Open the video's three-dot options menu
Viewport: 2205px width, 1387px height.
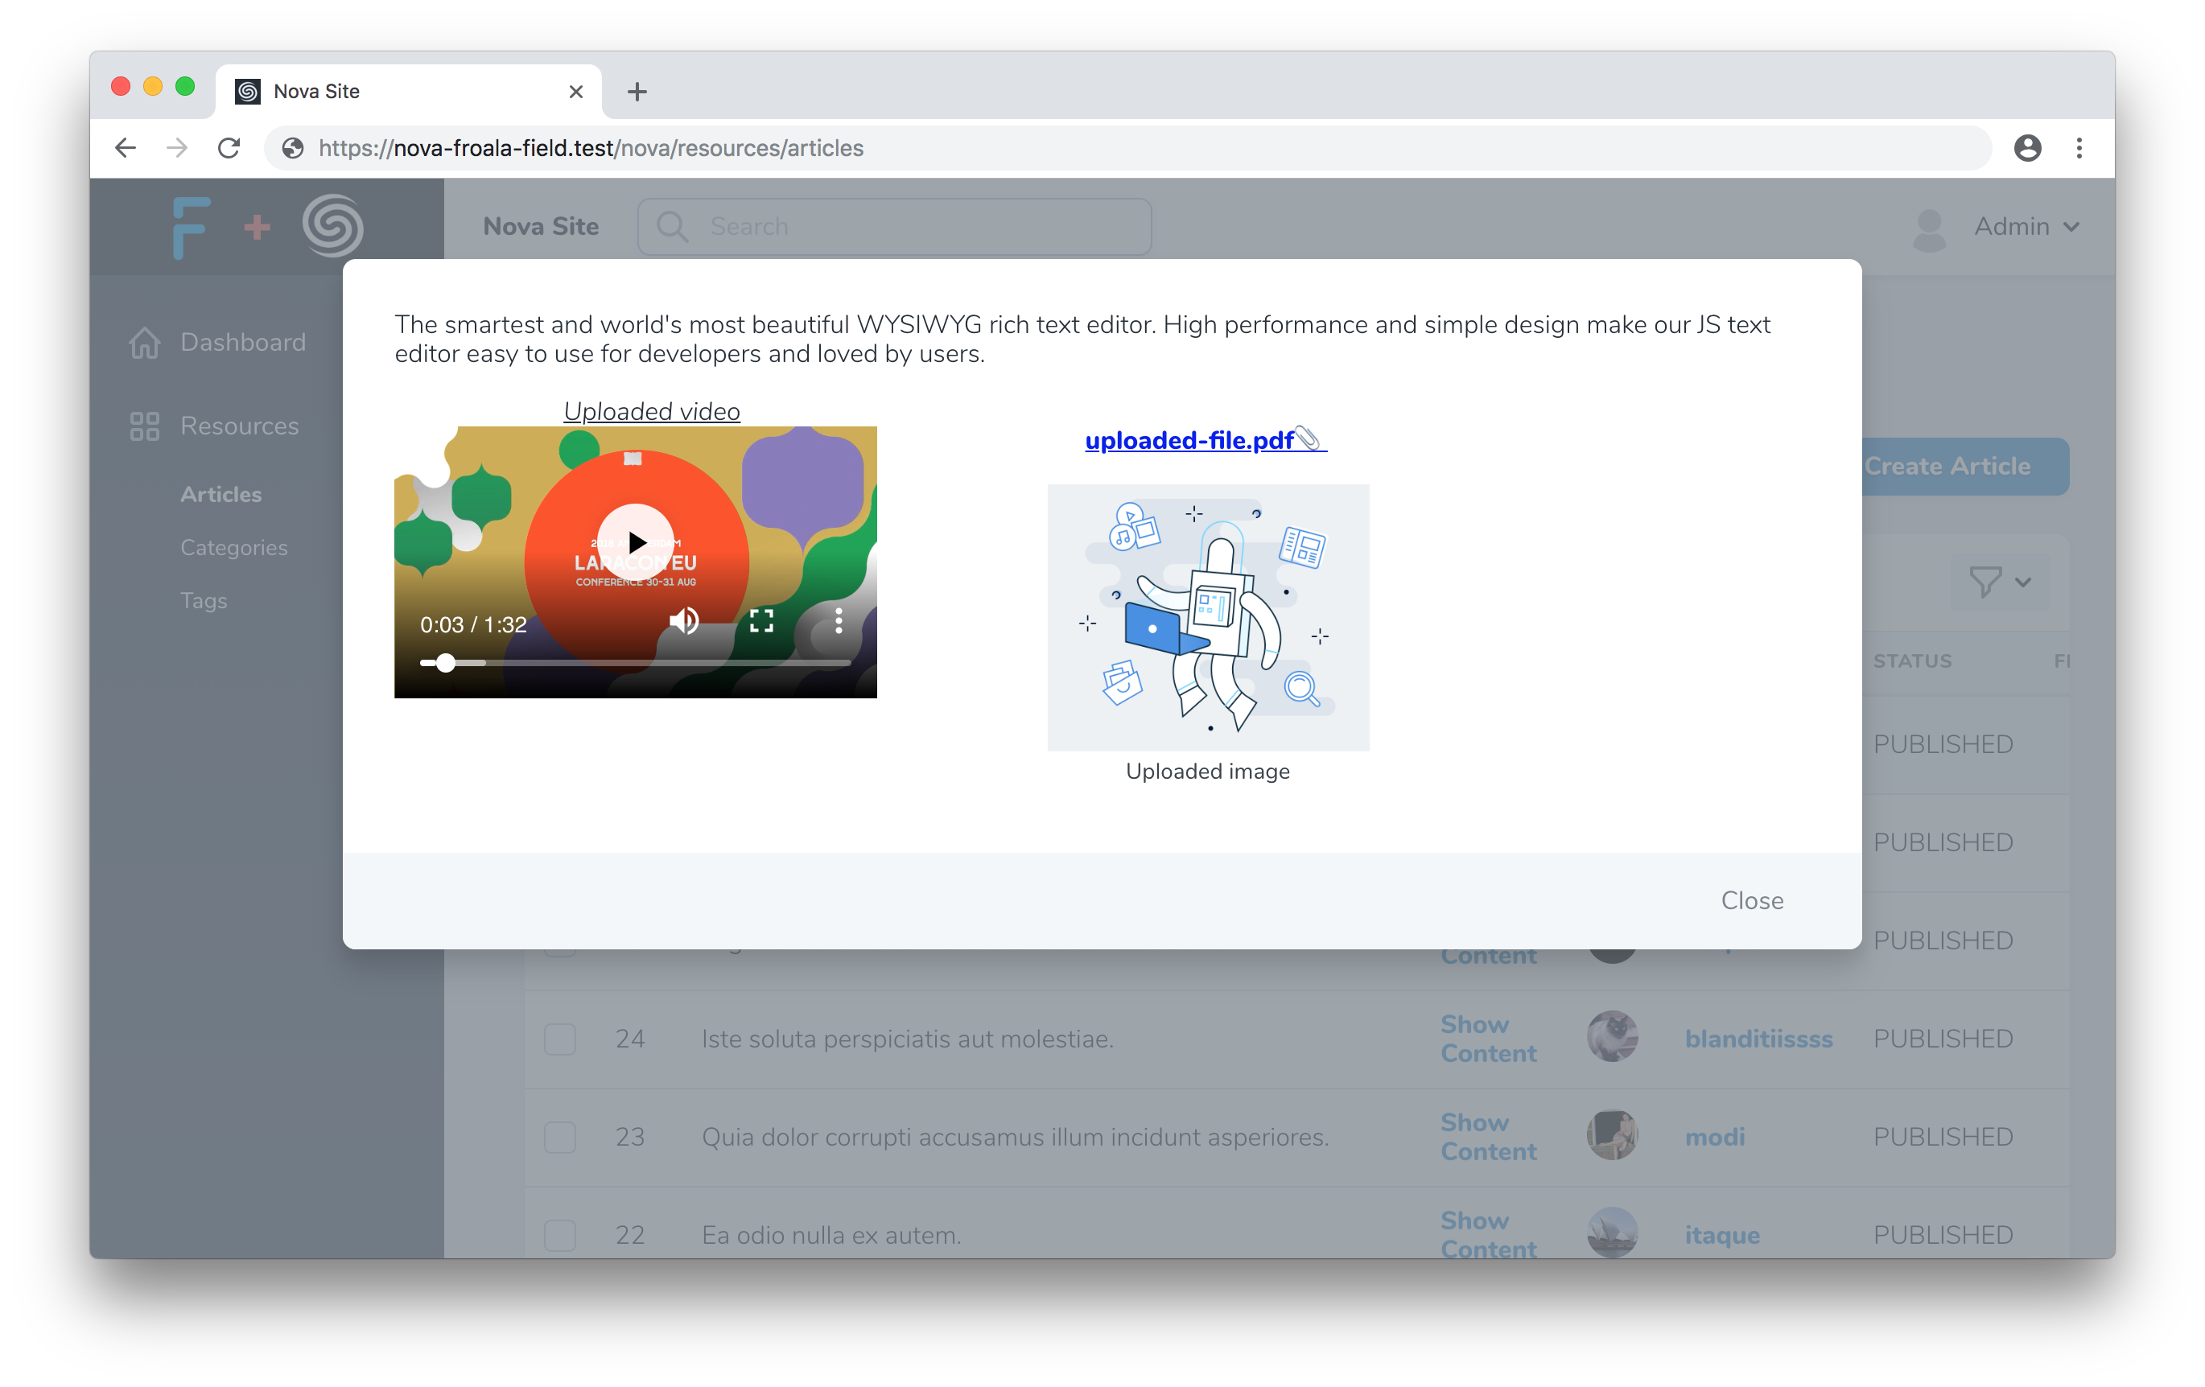tap(838, 622)
